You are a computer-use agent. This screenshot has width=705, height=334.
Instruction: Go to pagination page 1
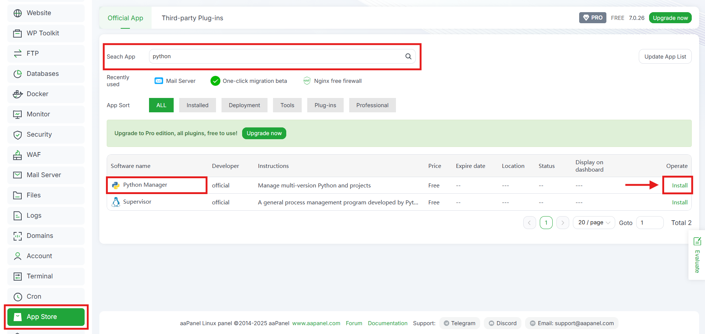[546, 222]
